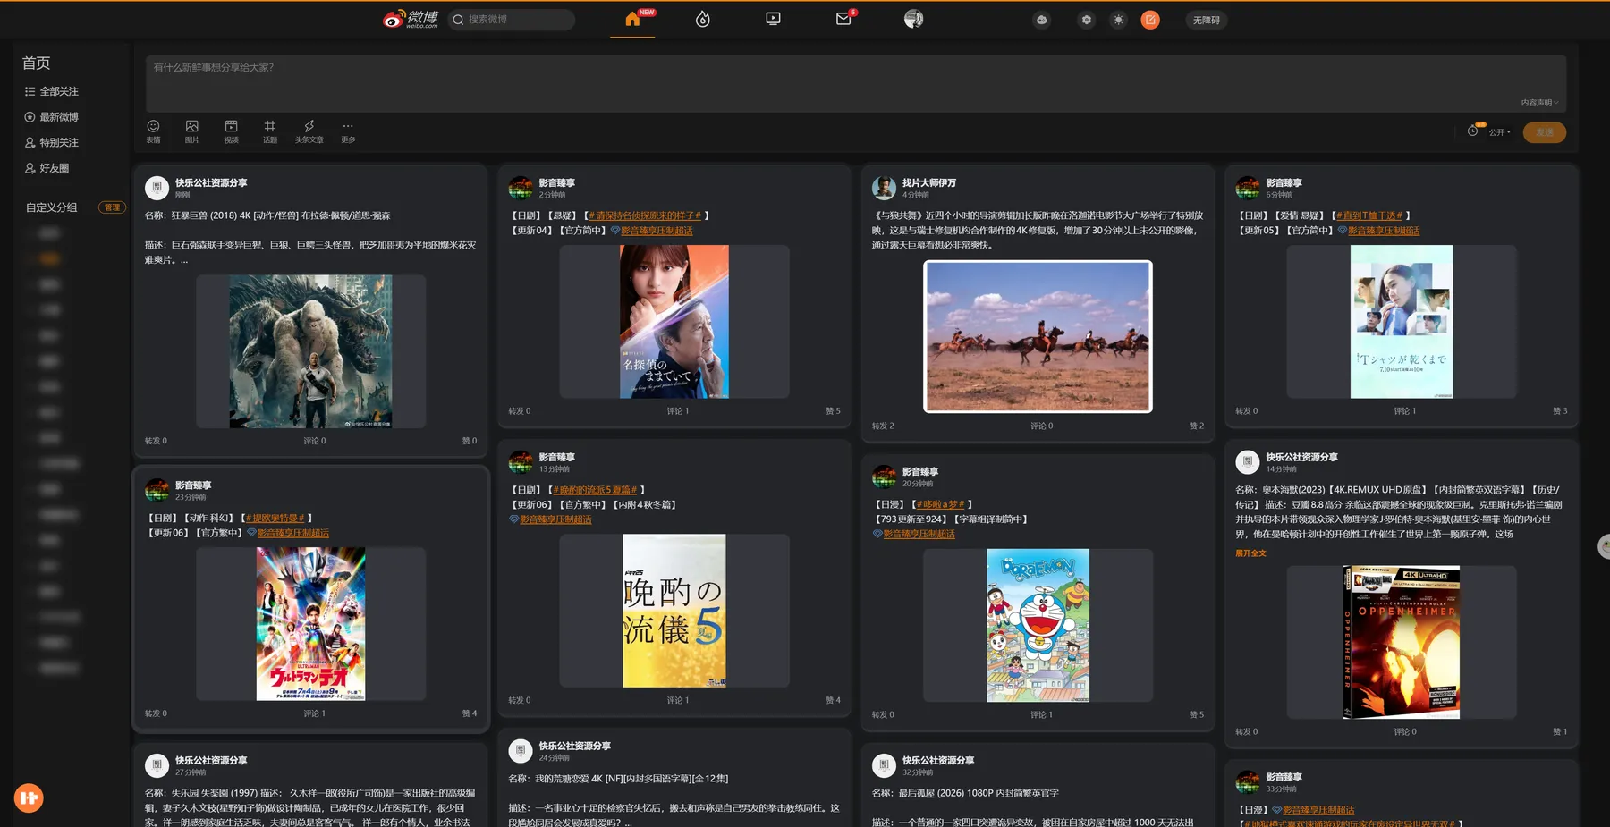Image resolution: width=1610 pixels, height=827 pixels.
Task: Click the 发送 send button
Action: (x=1545, y=132)
